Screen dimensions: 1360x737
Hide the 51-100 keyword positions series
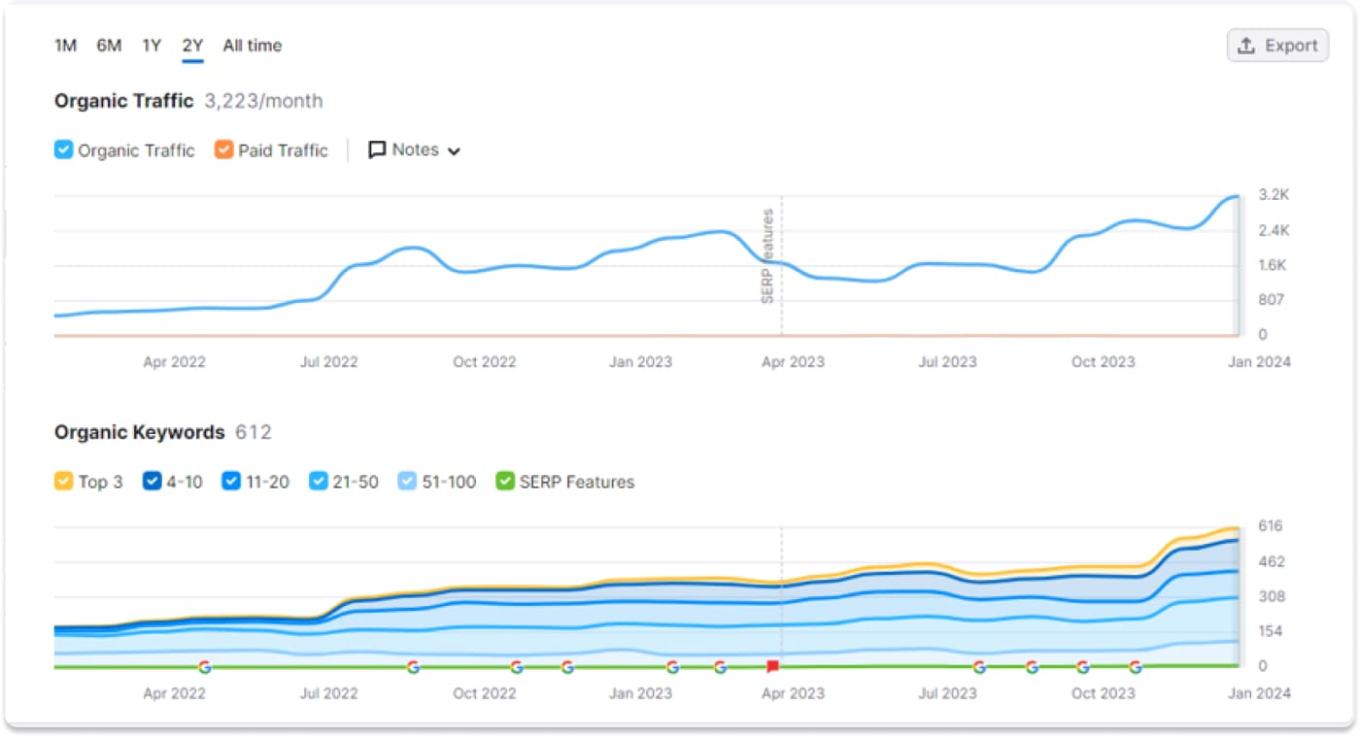(407, 482)
